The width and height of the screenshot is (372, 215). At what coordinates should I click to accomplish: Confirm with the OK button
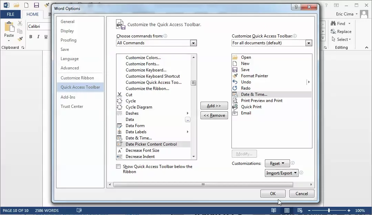tap(273, 193)
